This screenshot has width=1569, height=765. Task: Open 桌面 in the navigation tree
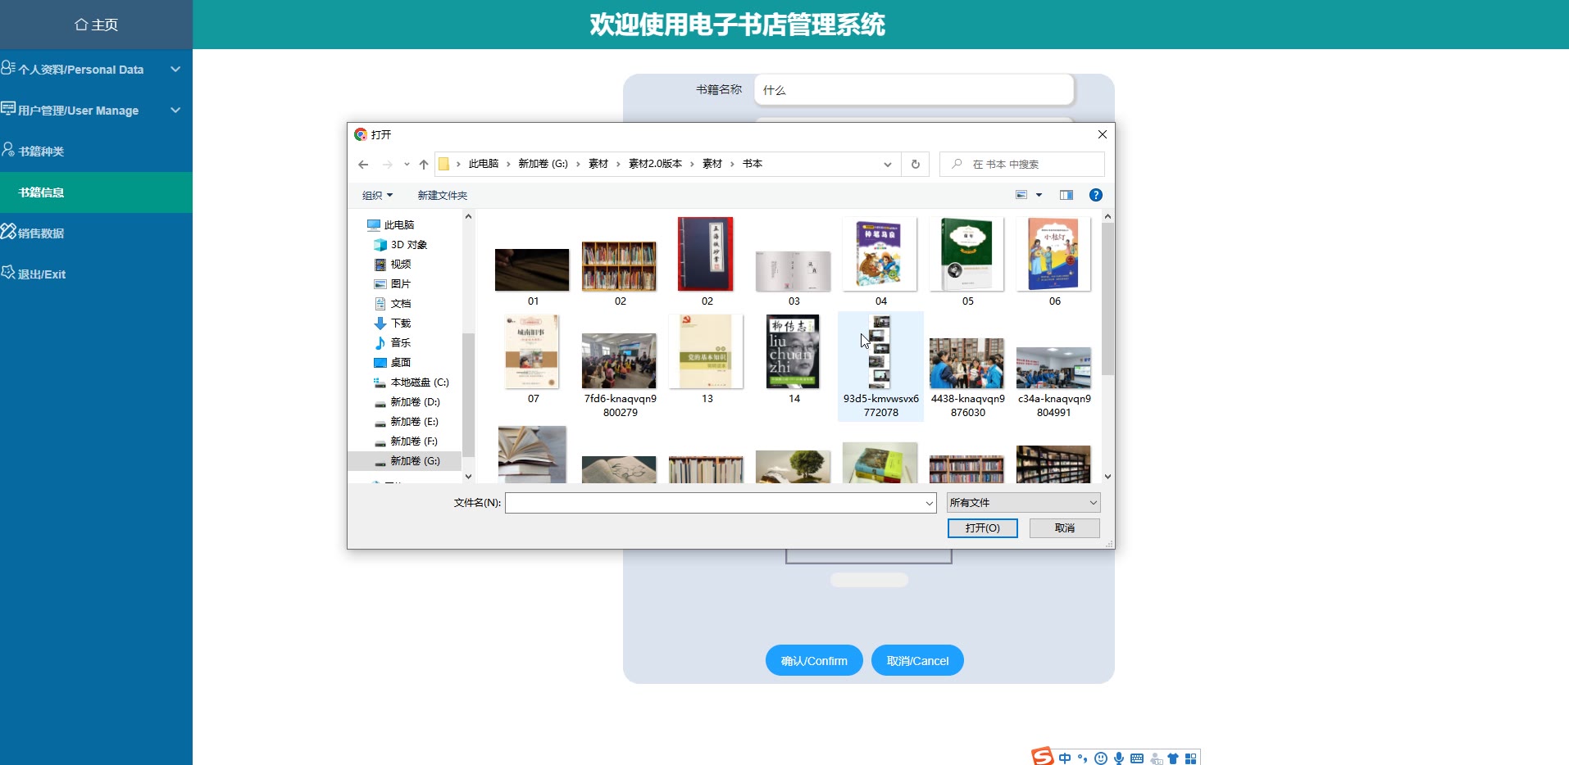pos(401,363)
